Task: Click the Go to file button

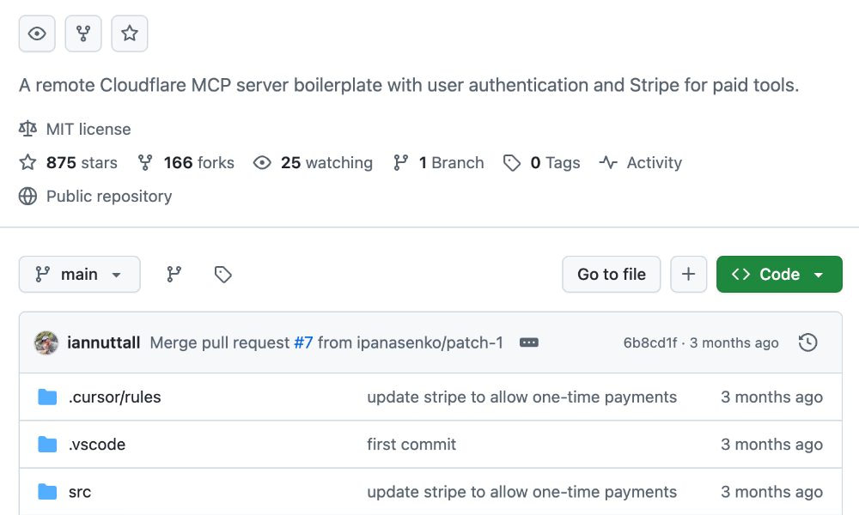Action: 611,274
